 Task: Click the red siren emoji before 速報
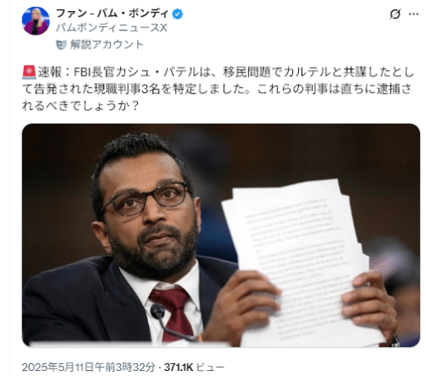[29, 72]
